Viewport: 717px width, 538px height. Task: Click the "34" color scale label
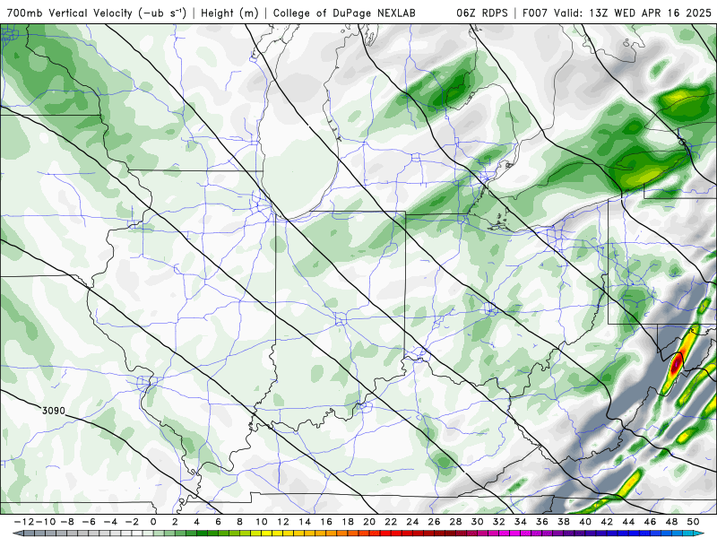(x=521, y=522)
